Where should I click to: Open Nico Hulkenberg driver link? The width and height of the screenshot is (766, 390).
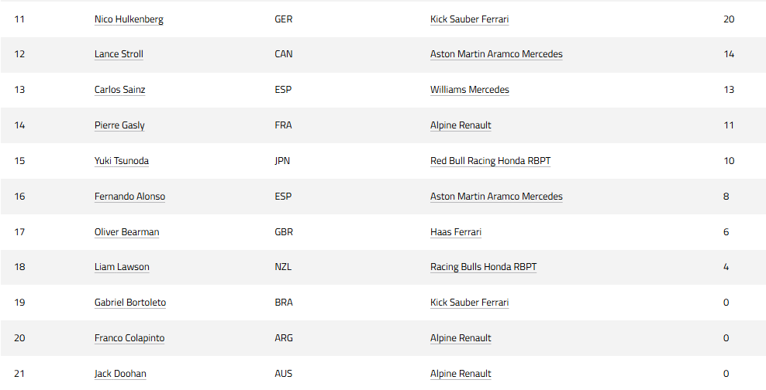129,19
